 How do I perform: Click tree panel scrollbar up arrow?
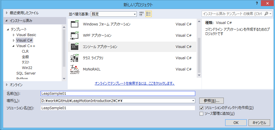click(x=64, y=27)
